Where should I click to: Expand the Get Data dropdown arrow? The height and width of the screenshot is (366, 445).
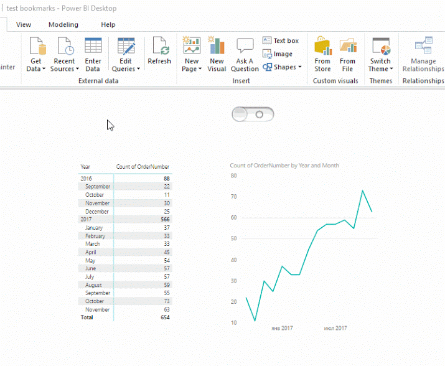pyautogui.click(x=44, y=69)
